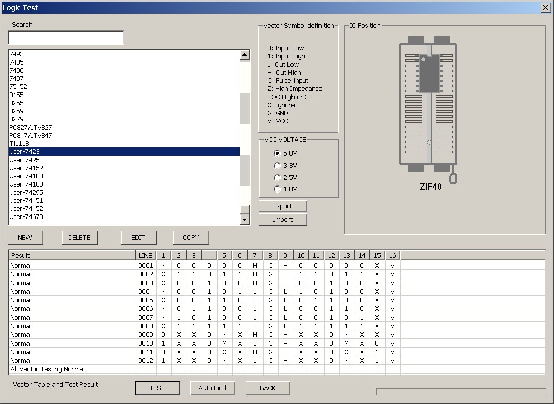Click the EDIT button
This screenshot has height=404, width=554.
pos(138,237)
